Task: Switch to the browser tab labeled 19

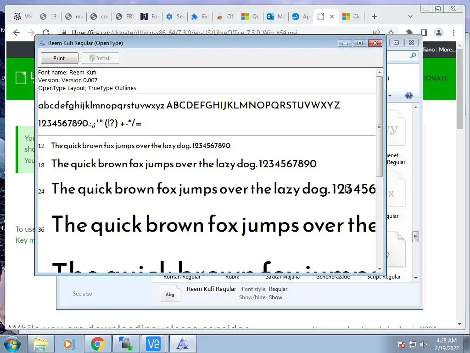Action: click(x=49, y=17)
